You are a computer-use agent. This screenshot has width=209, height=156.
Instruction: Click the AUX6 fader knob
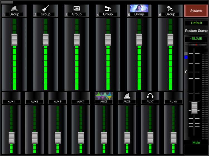click(x=127, y=138)
